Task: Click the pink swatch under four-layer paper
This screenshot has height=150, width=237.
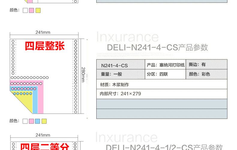Action: click(31, 121)
